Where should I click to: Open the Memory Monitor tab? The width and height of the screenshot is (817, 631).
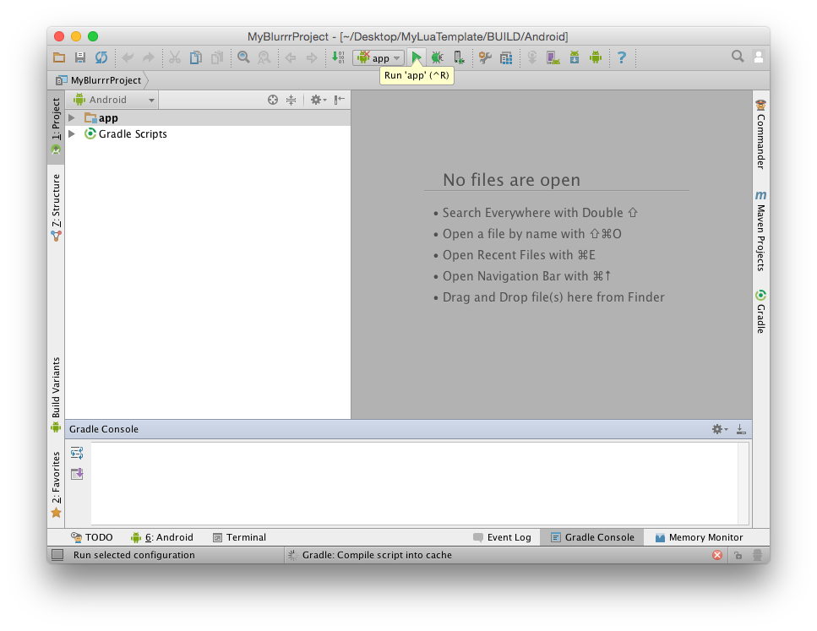tap(698, 537)
